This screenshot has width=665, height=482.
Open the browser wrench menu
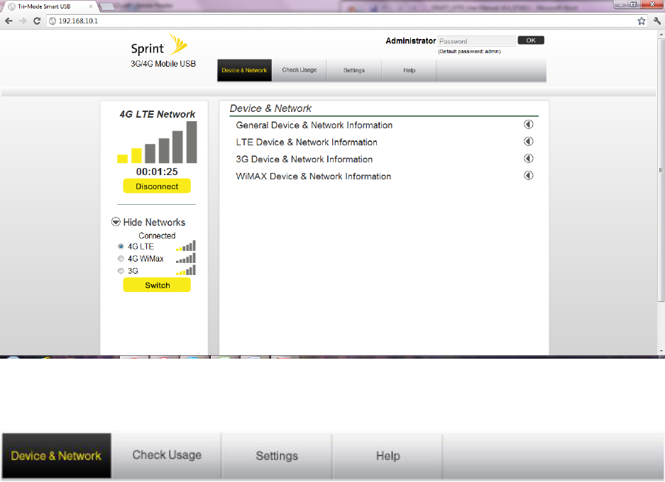(657, 21)
